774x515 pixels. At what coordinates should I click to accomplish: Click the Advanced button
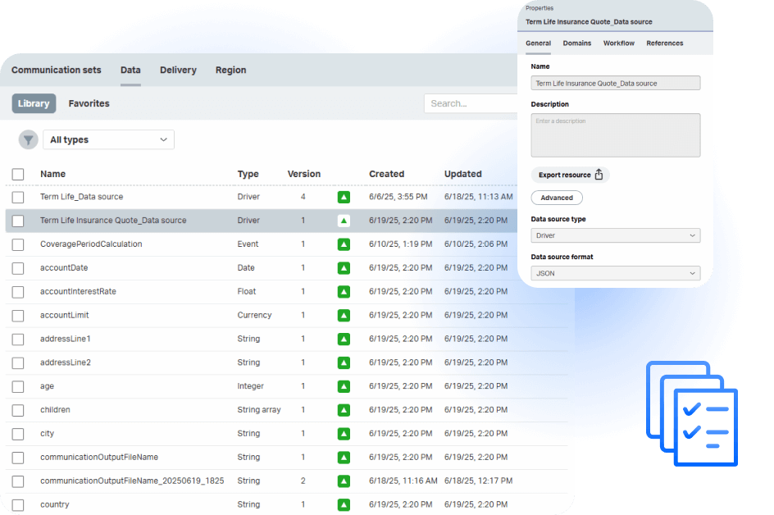click(x=557, y=198)
